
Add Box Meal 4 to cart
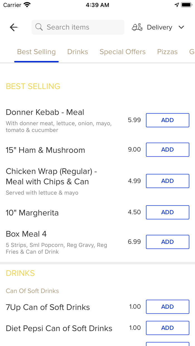(167, 242)
